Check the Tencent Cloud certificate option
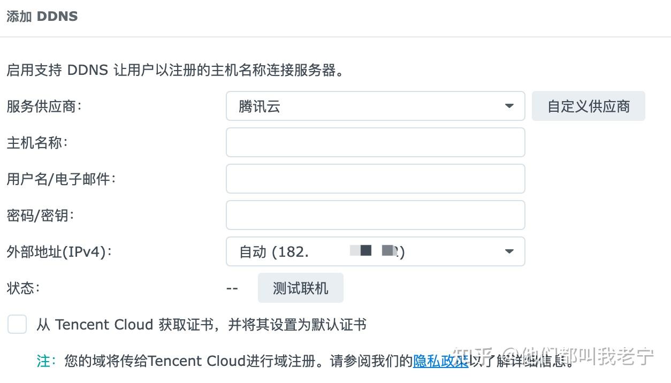 click(x=17, y=324)
